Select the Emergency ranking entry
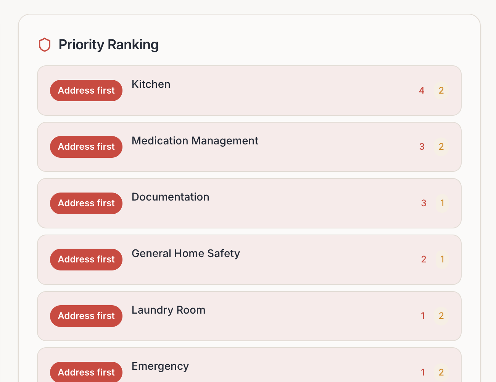Viewport: 496px width, 382px height. coord(160,366)
